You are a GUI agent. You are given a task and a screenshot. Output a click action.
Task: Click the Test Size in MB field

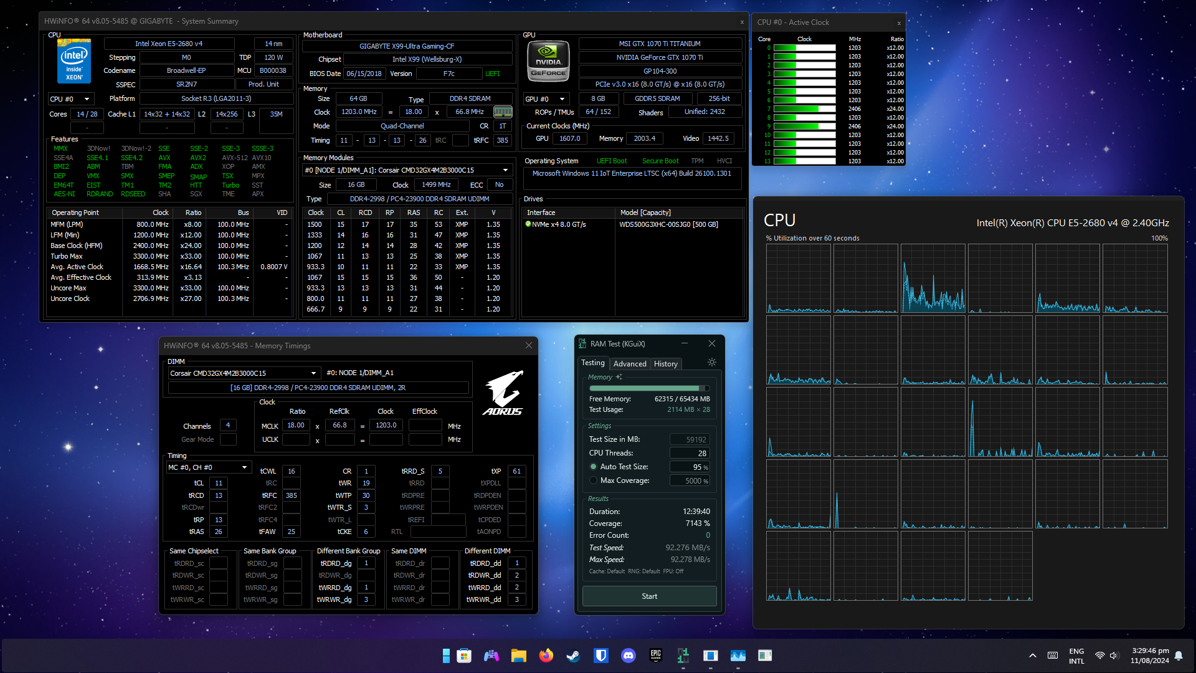pos(690,440)
